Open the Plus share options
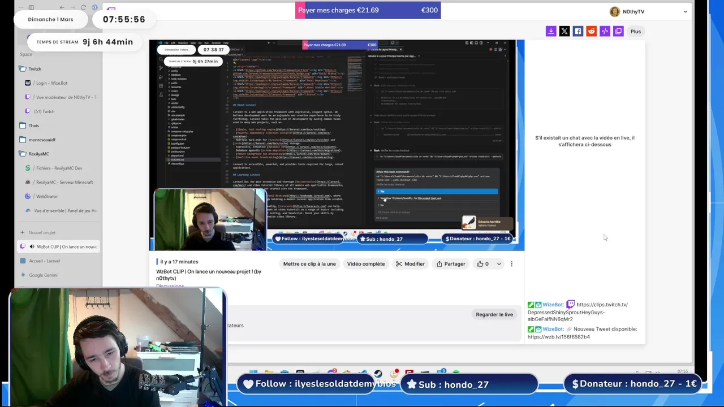The height and width of the screenshot is (407, 724). (636, 32)
